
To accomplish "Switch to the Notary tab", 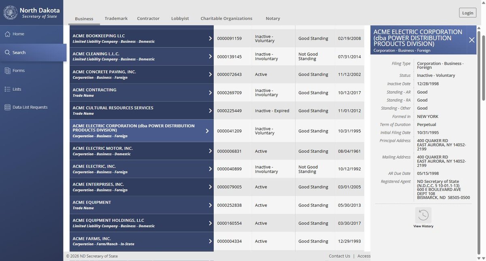I will coord(273,19).
